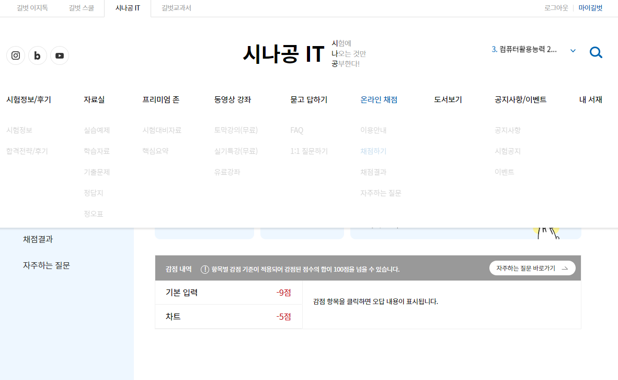Open the 동영상 강좌 main menu

click(233, 99)
